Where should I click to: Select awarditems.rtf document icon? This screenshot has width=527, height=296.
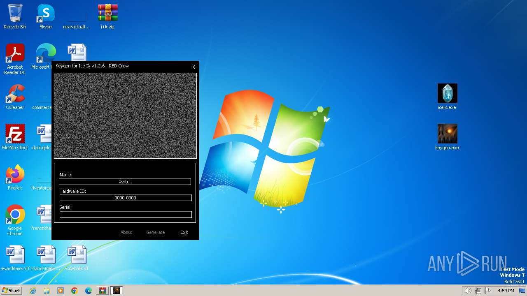click(x=15, y=258)
